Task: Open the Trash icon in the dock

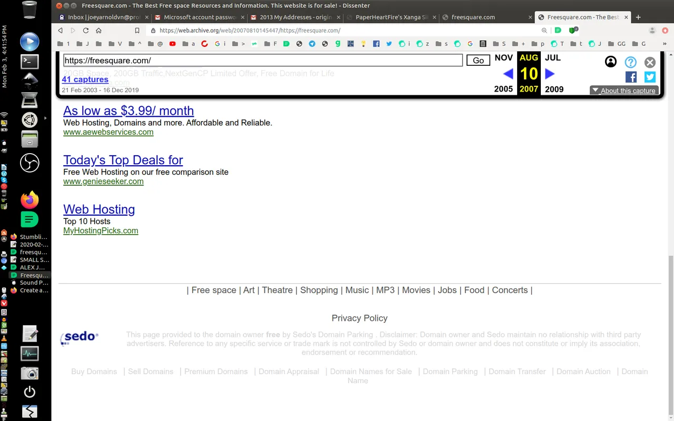Action: [29, 9]
